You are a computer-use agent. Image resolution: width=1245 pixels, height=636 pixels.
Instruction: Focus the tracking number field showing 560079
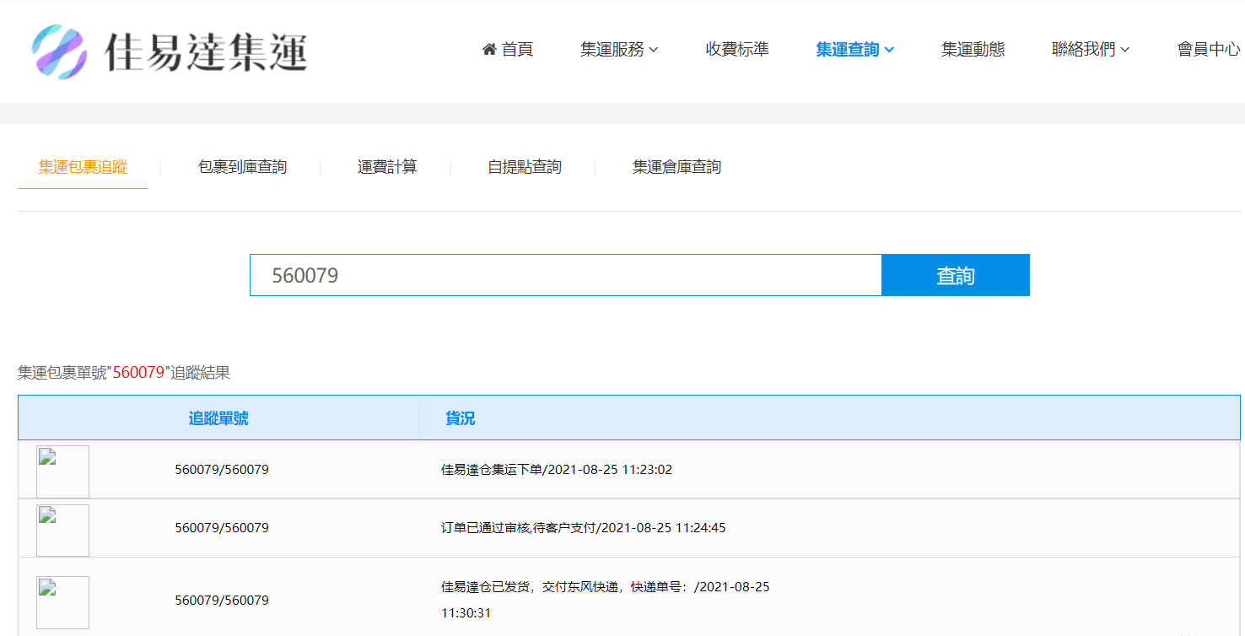[566, 275]
